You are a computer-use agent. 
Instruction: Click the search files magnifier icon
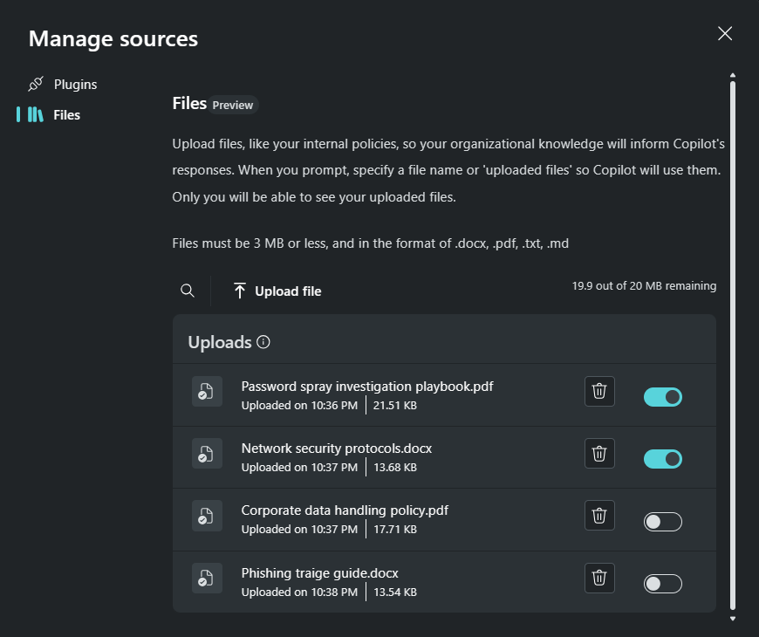pyautogui.click(x=188, y=291)
